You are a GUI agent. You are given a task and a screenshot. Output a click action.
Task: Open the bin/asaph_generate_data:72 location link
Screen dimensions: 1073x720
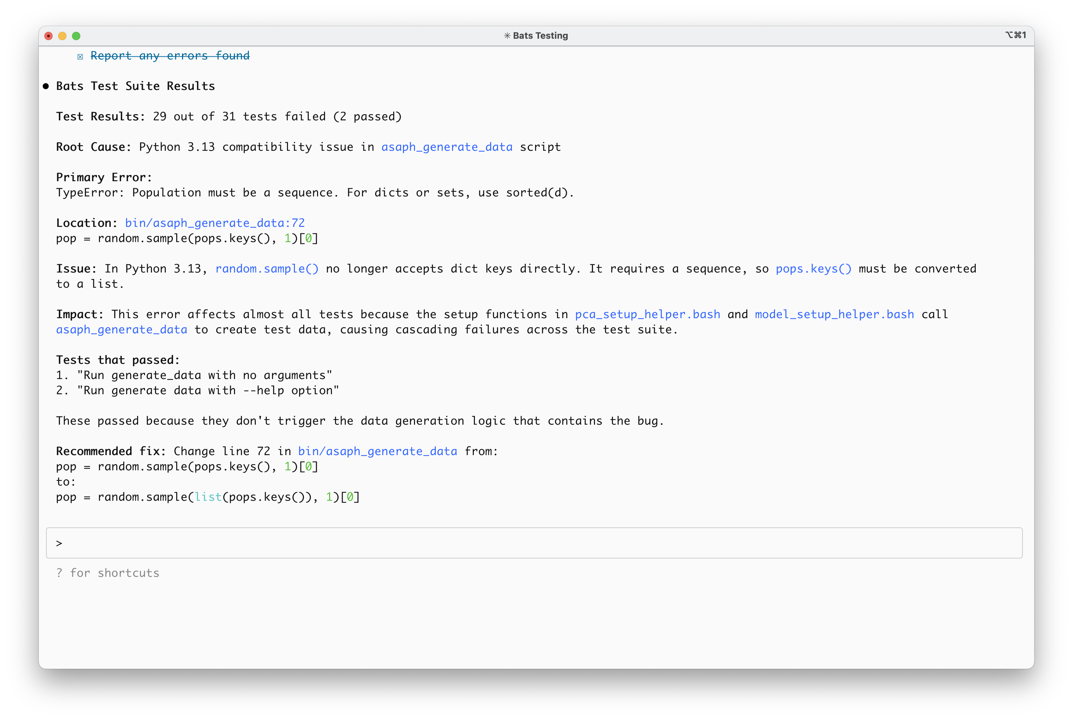(215, 223)
